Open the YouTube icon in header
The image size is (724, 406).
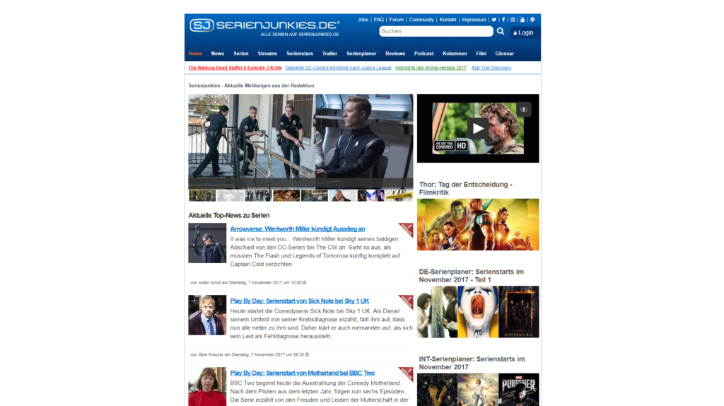point(522,20)
